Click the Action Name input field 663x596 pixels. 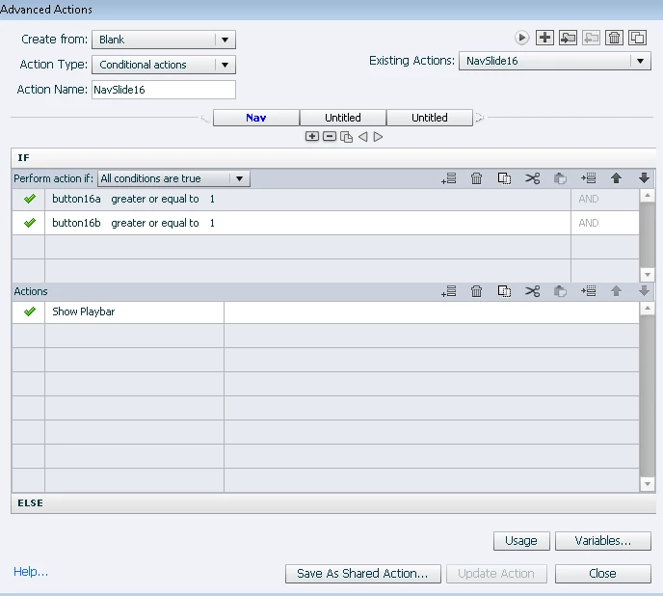(164, 90)
